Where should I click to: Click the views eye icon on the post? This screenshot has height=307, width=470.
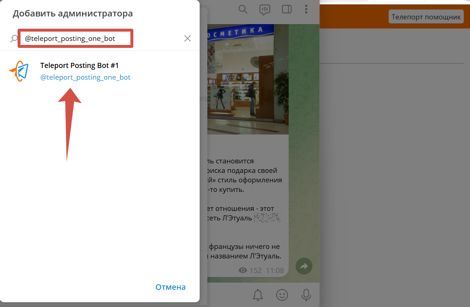tap(243, 270)
